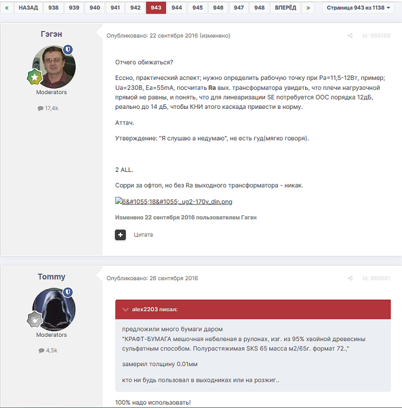Click the Цитата quote link
The width and height of the screenshot is (402, 408).
click(x=144, y=235)
